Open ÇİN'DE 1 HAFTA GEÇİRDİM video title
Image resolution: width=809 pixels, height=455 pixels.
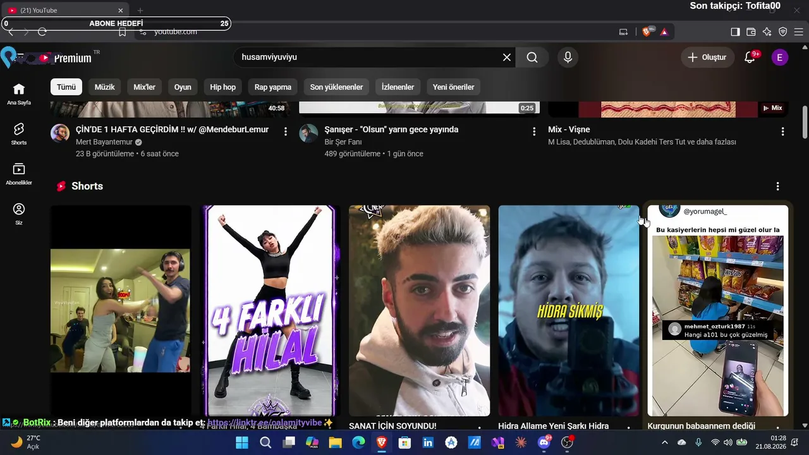tap(172, 130)
